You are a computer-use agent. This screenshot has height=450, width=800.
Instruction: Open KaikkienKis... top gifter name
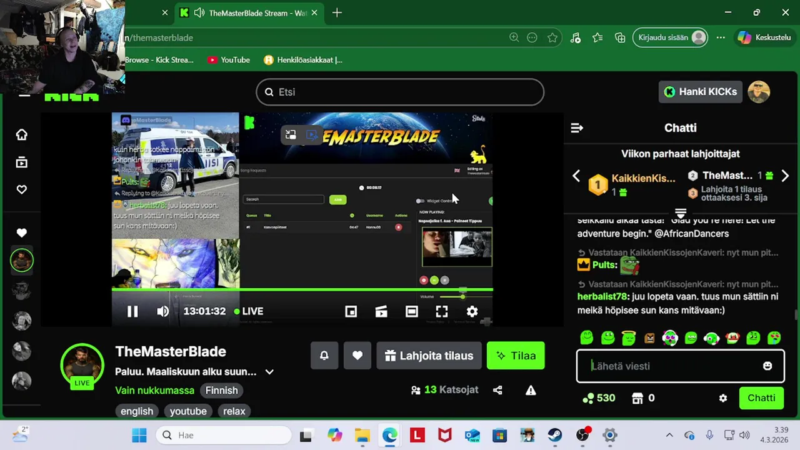[x=643, y=179]
